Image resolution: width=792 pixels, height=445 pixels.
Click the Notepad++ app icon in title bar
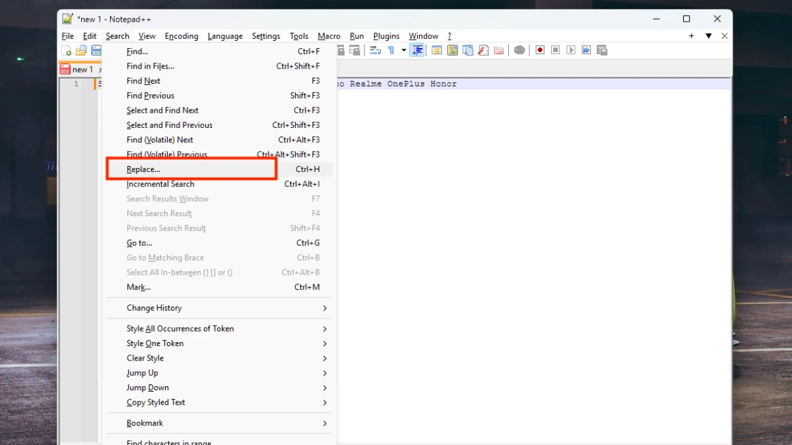[67, 18]
